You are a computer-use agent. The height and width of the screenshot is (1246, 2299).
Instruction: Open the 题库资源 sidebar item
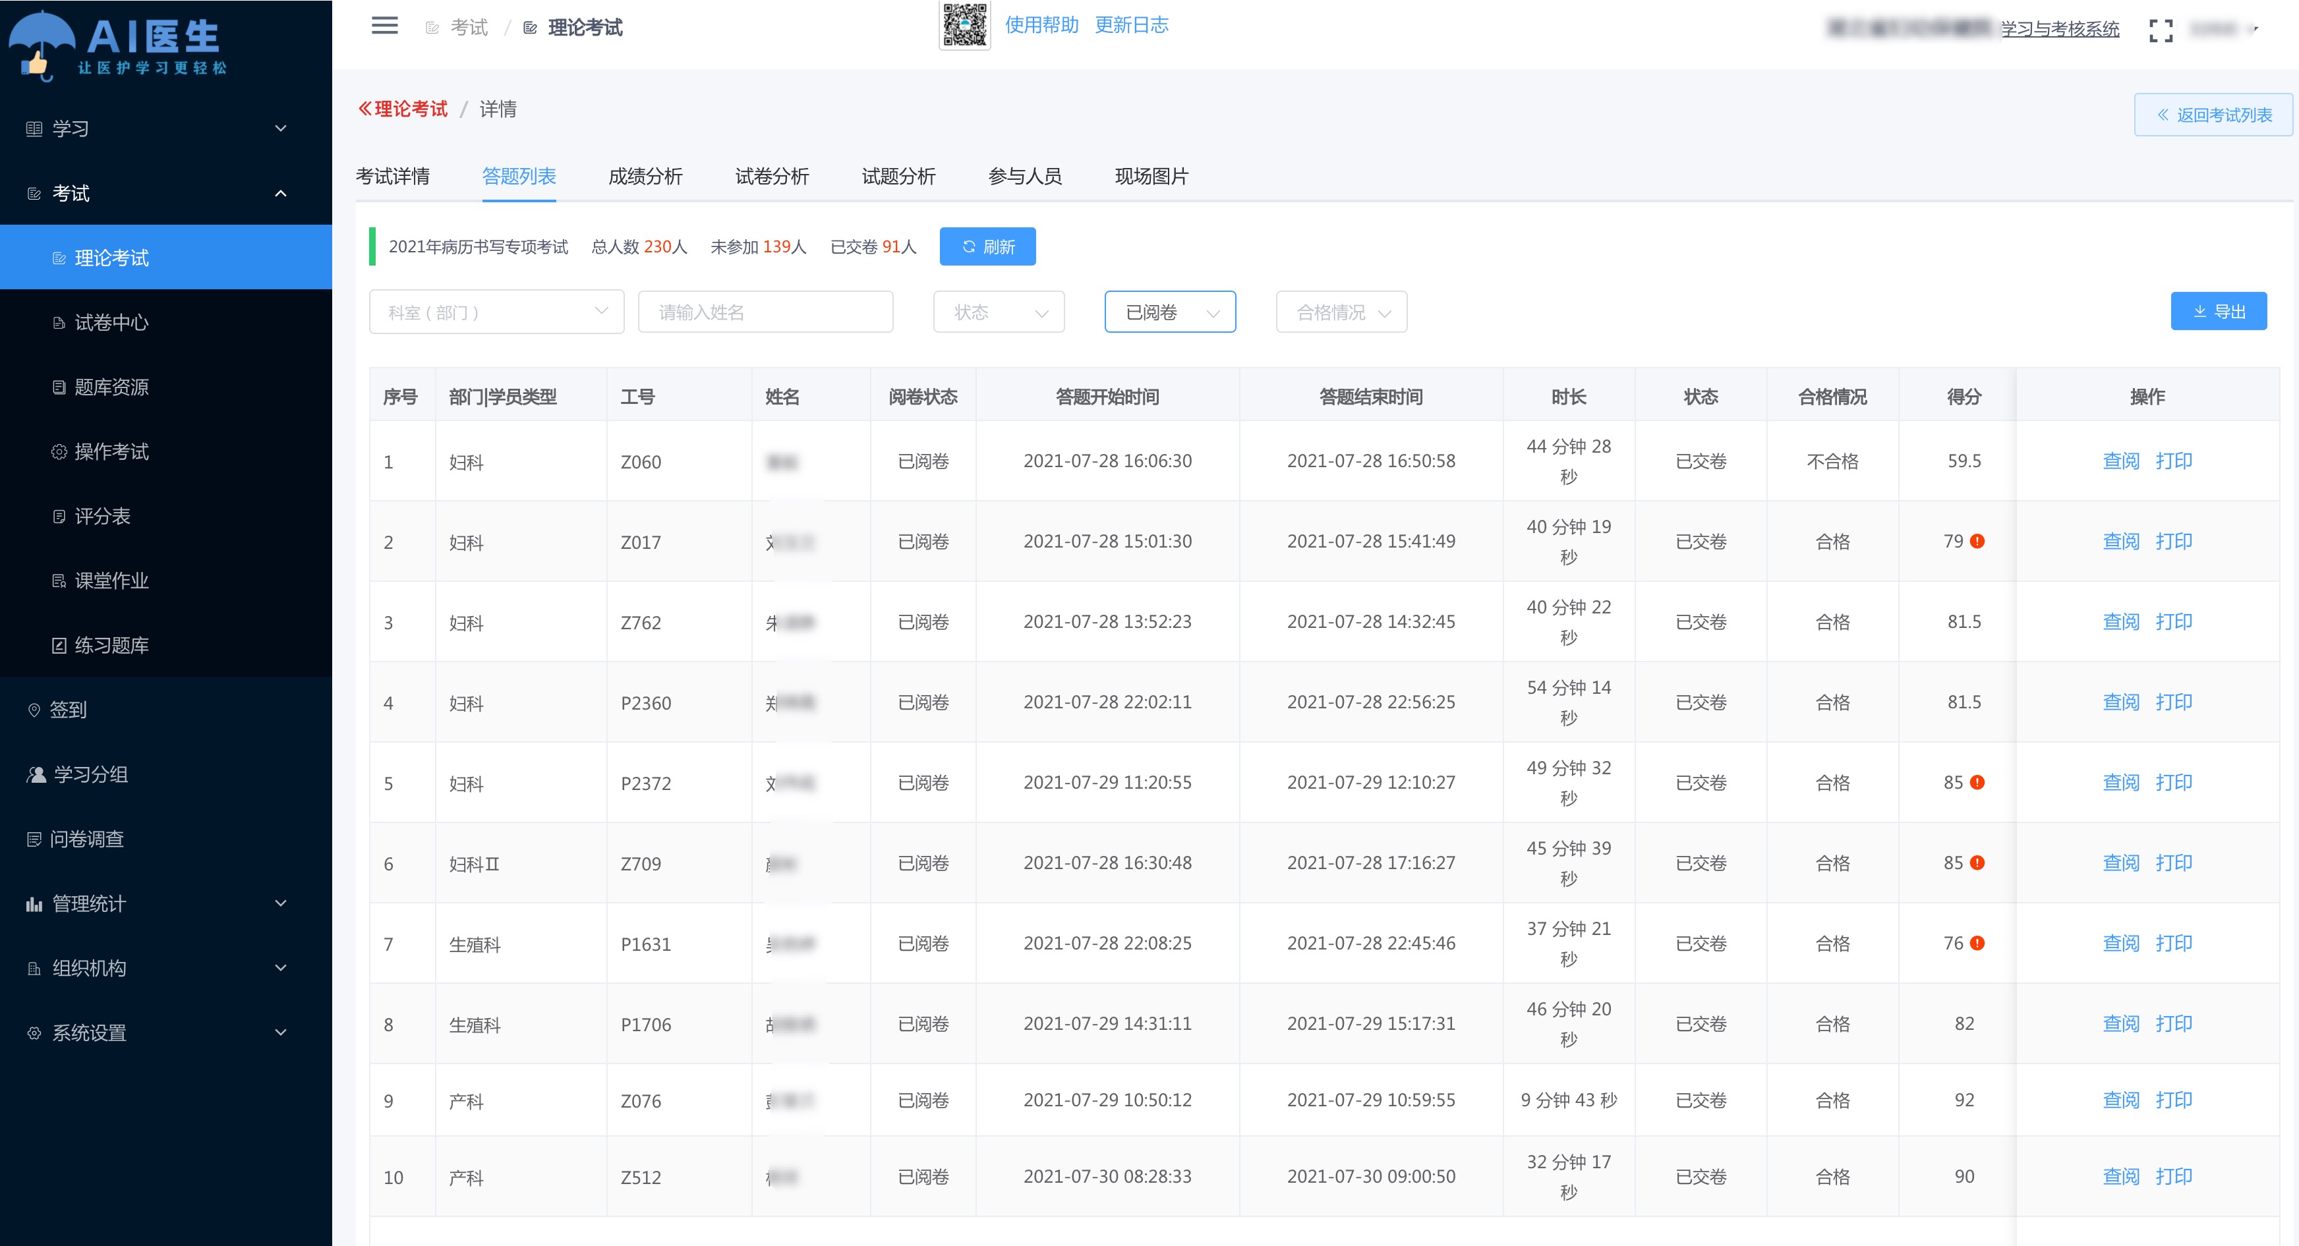pos(166,386)
